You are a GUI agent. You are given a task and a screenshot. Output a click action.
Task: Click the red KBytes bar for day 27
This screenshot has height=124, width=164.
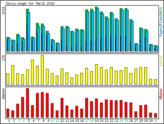136,115
